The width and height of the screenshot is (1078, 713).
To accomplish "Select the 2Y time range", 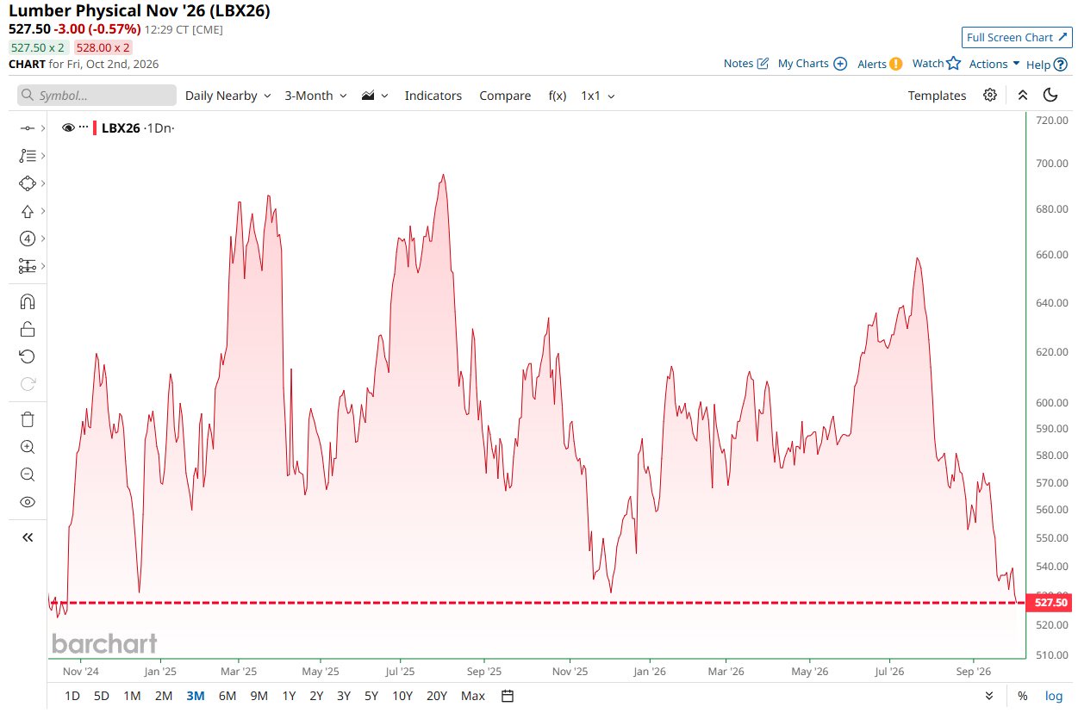I will coord(316,696).
